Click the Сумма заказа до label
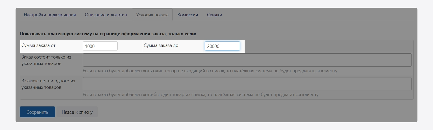The image size is (433, 130). click(161, 45)
